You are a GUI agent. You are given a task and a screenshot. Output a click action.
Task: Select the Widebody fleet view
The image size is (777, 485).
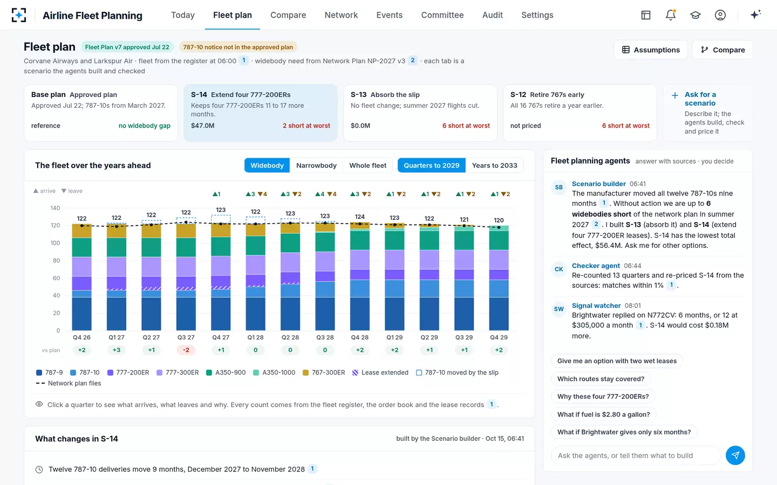267,165
